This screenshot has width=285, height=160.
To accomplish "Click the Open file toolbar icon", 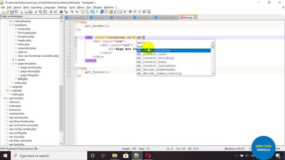I will (x=7, y=12).
